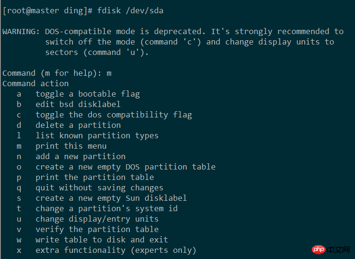The image size is (355, 259).
Task: Click 'list known partition types' entry
Action: pos(97,135)
